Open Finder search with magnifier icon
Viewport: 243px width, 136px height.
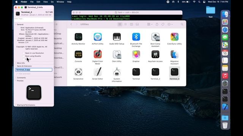182,24
